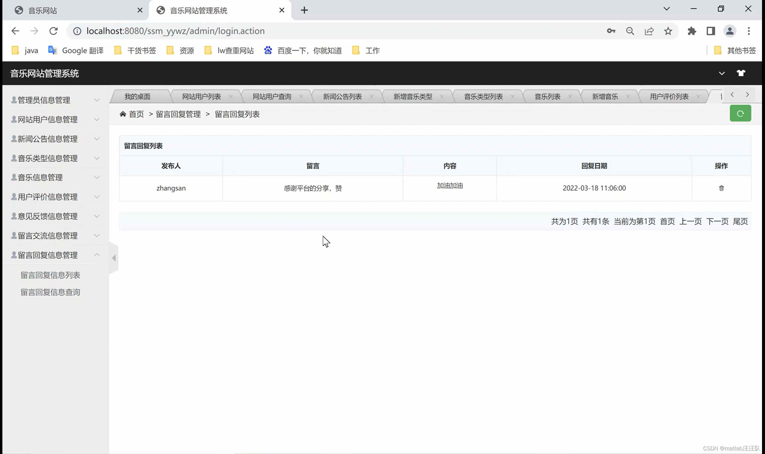Click the t-shirt theme icon in header
The width and height of the screenshot is (765, 454).
pyautogui.click(x=740, y=73)
